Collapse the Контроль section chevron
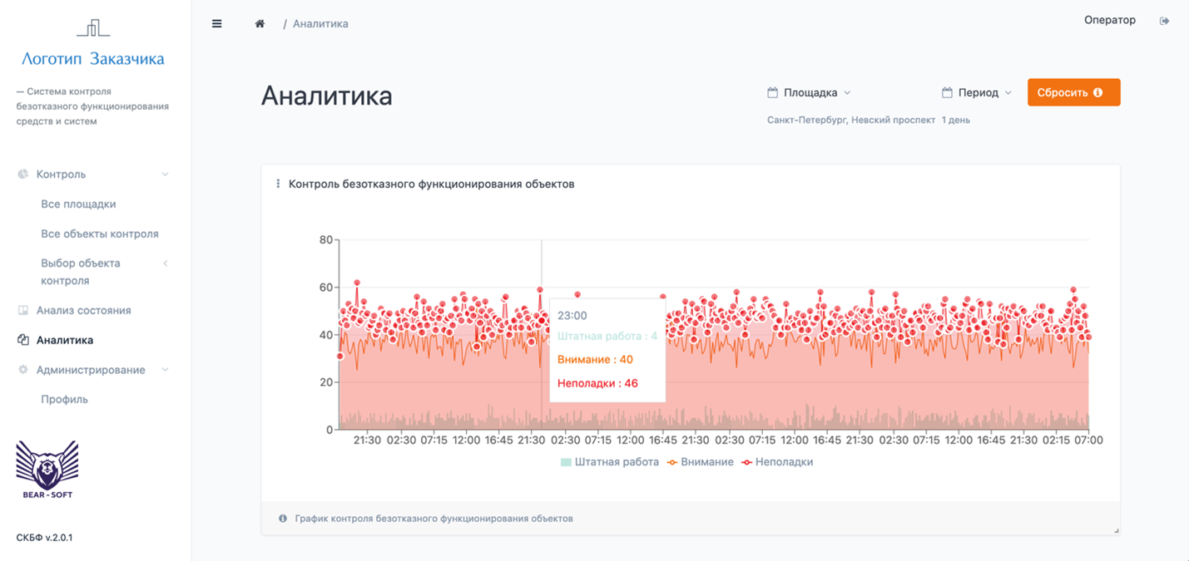Image resolution: width=1189 pixels, height=561 pixels. coord(164,174)
